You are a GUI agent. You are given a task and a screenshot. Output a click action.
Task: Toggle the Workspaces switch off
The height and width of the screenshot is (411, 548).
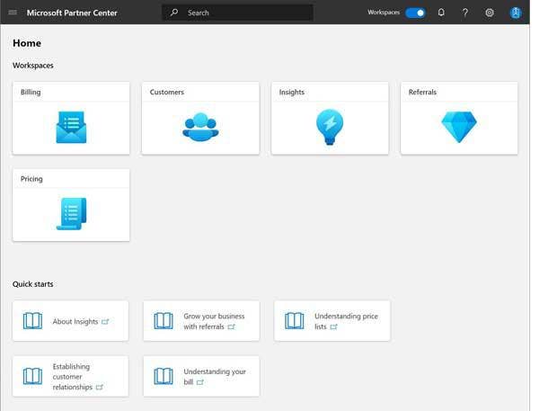415,13
